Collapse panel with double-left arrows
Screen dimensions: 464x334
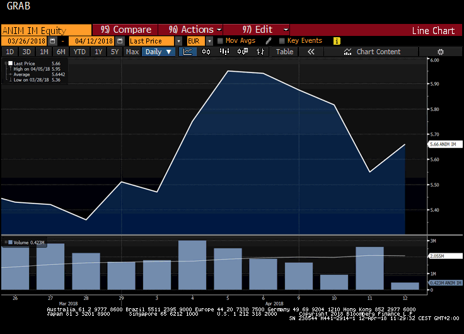[311, 52]
